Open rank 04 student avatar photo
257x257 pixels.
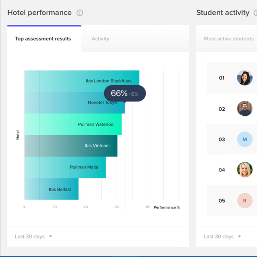(245, 170)
